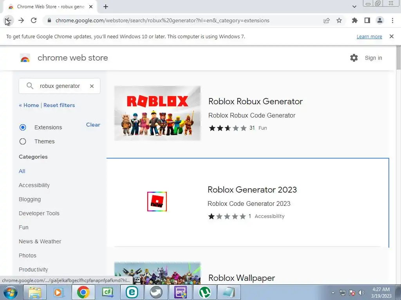Choose the Blogging category
Image resolution: width=401 pixels, height=300 pixels.
tap(30, 199)
